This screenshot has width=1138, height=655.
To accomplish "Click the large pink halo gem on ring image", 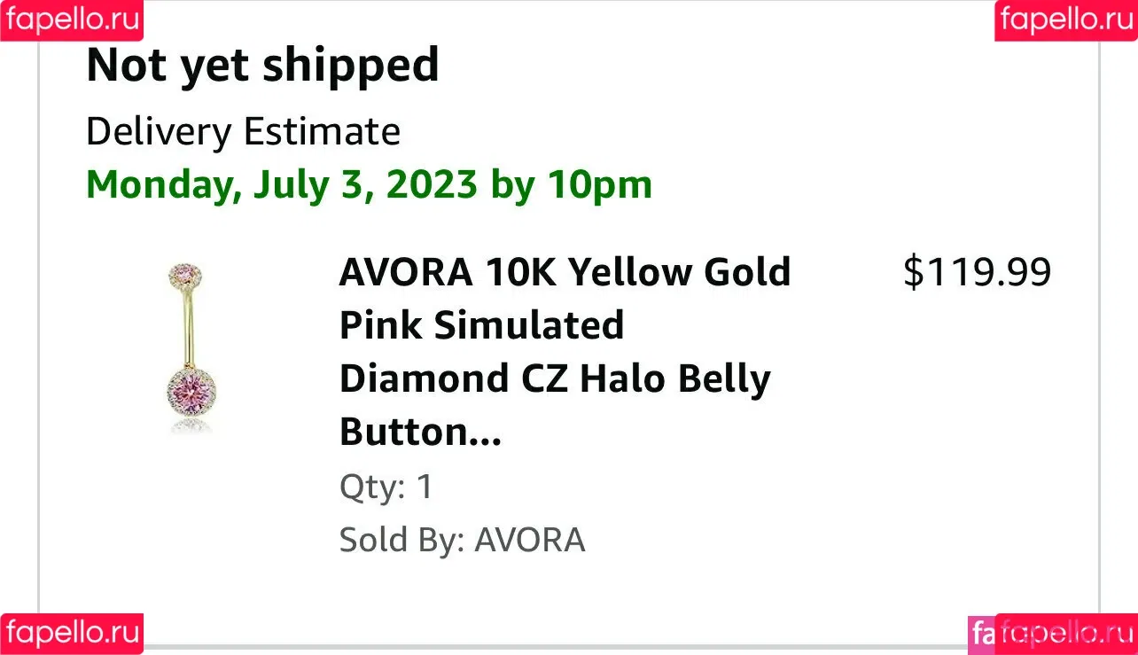I will (x=190, y=390).
